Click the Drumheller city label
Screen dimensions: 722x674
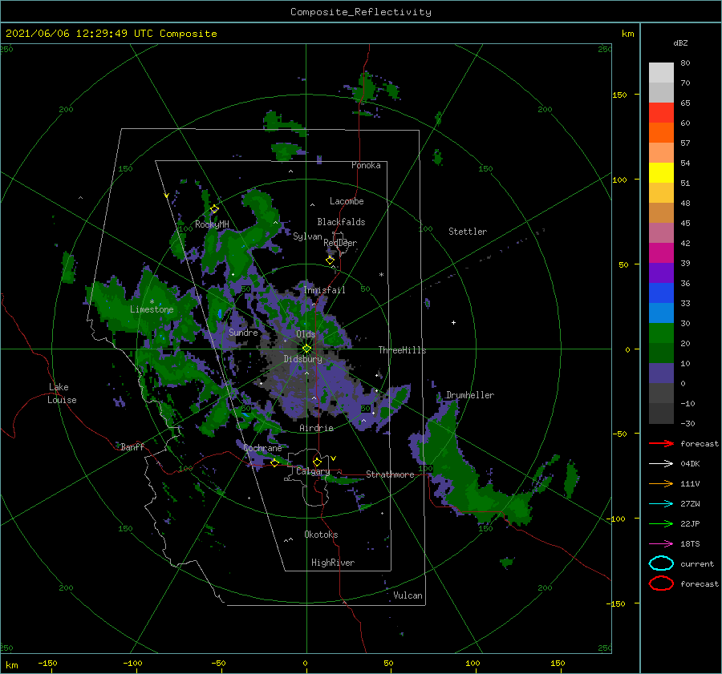(x=470, y=395)
